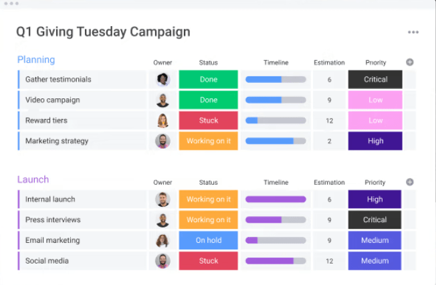
Task: Add a column to the Planning group
Action: [409, 62]
